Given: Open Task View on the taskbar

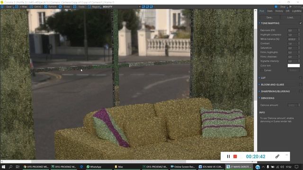Looking at the screenshot, I should tap(18, 167).
